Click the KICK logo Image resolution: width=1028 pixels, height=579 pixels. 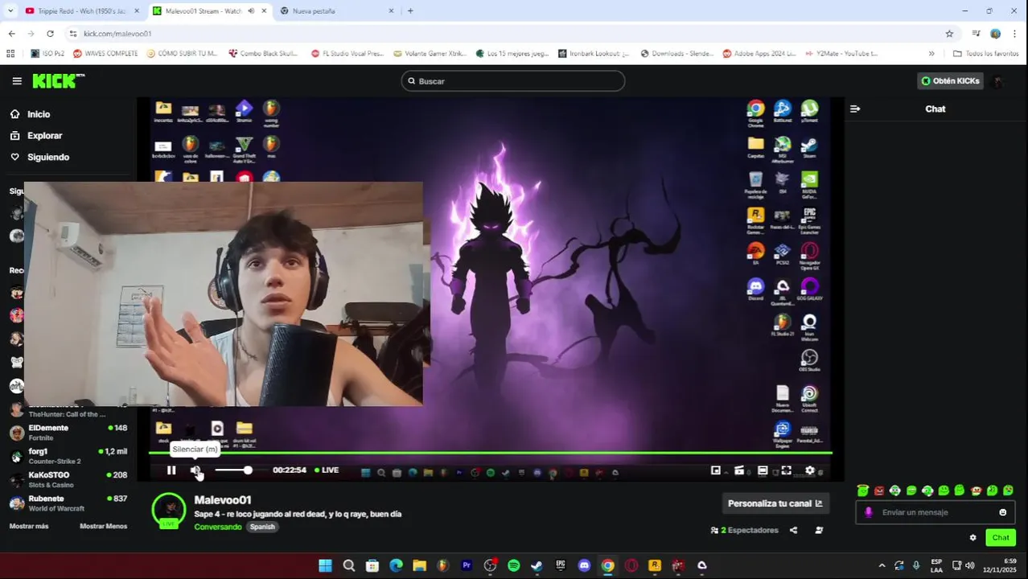tap(58, 80)
